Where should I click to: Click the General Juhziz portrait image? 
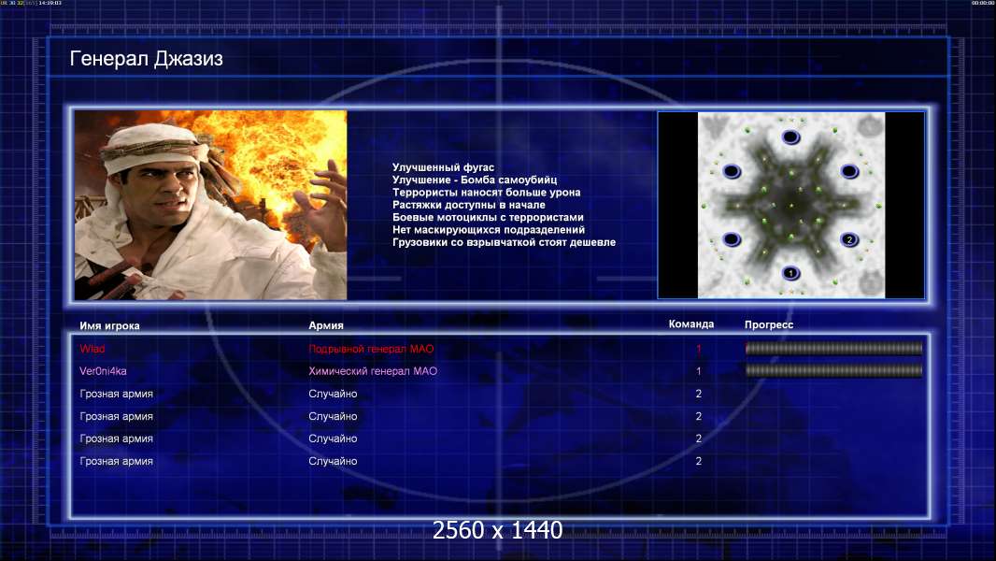(211, 205)
